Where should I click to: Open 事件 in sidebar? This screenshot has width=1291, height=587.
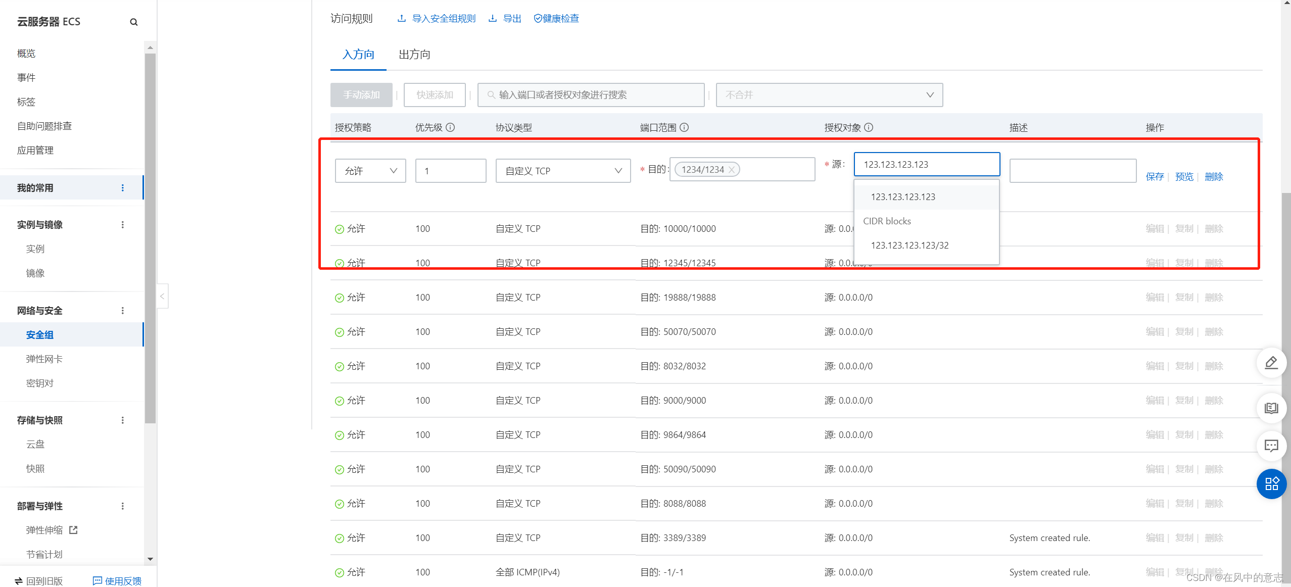(x=26, y=78)
